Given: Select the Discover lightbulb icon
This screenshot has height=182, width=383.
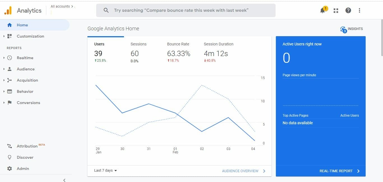Looking at the screenshot, I should tap(9, 157).
